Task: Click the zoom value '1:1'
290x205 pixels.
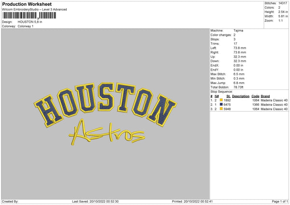Action: 280,20
